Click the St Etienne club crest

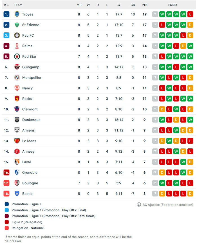click(17, 25)
